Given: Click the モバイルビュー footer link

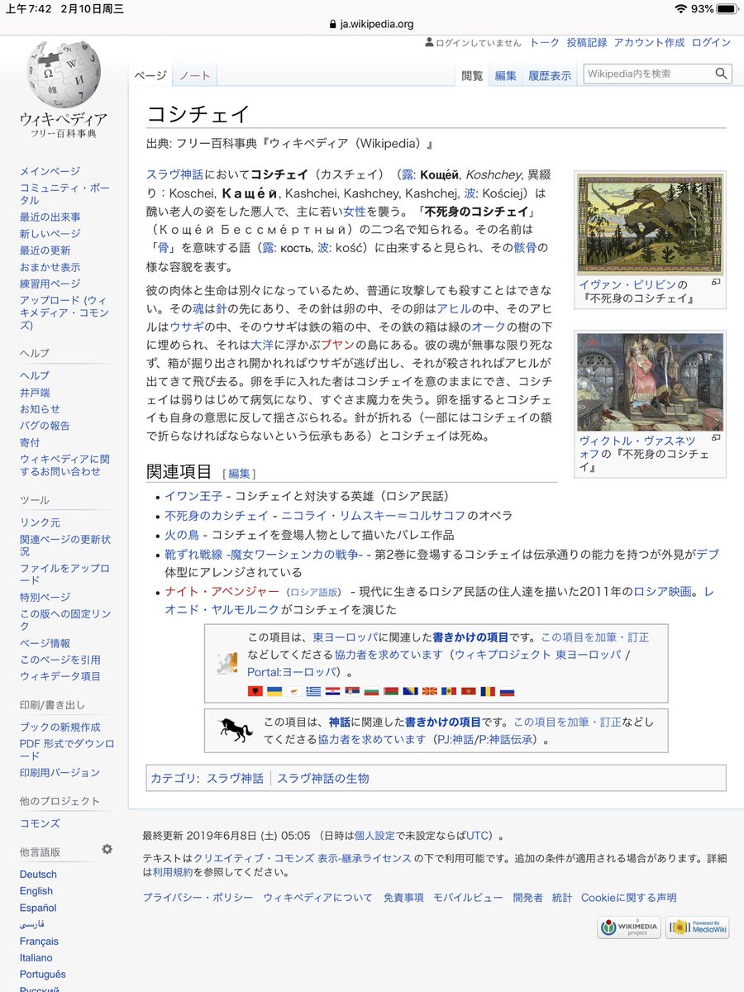Looking at the screenshot, I should tap(468, 898).
